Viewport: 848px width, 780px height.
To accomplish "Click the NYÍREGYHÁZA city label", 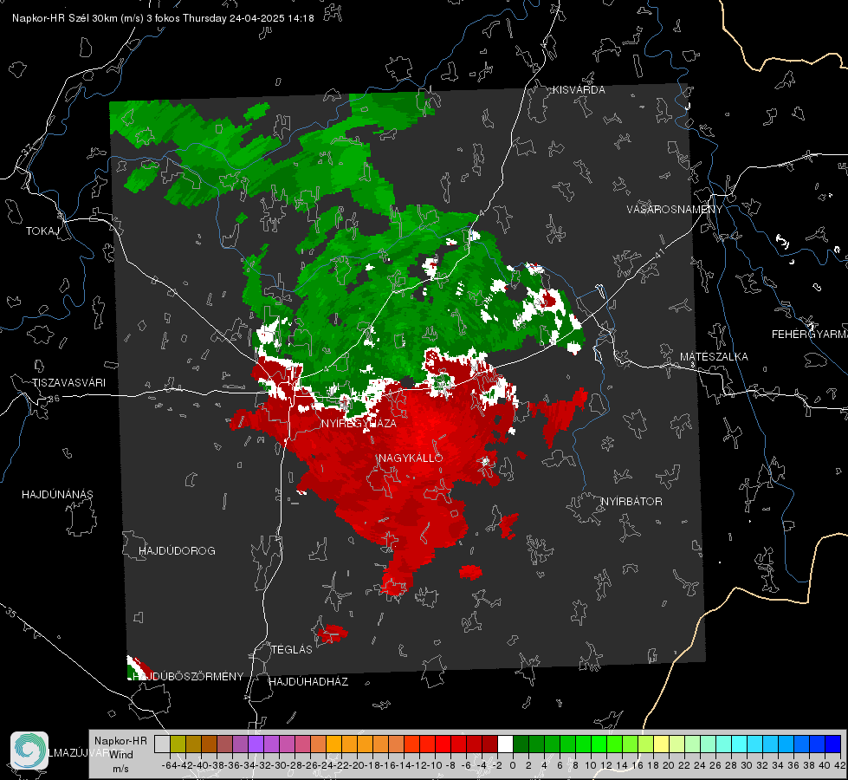I will pos(359,423).
